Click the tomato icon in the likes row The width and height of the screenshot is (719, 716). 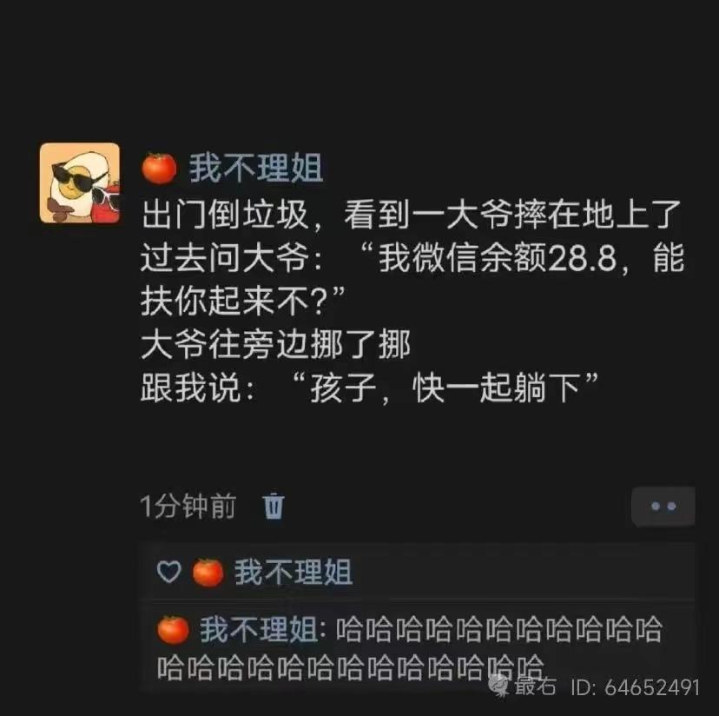[x=208, y=573]
